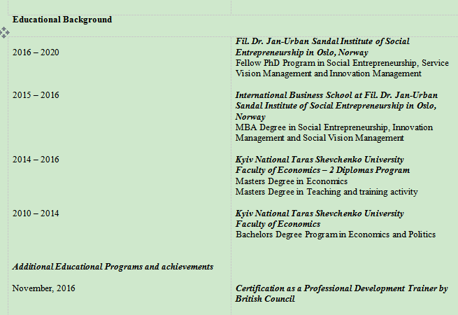Place cursor in "Masters Degree in Economics" line

coord(292,181)
